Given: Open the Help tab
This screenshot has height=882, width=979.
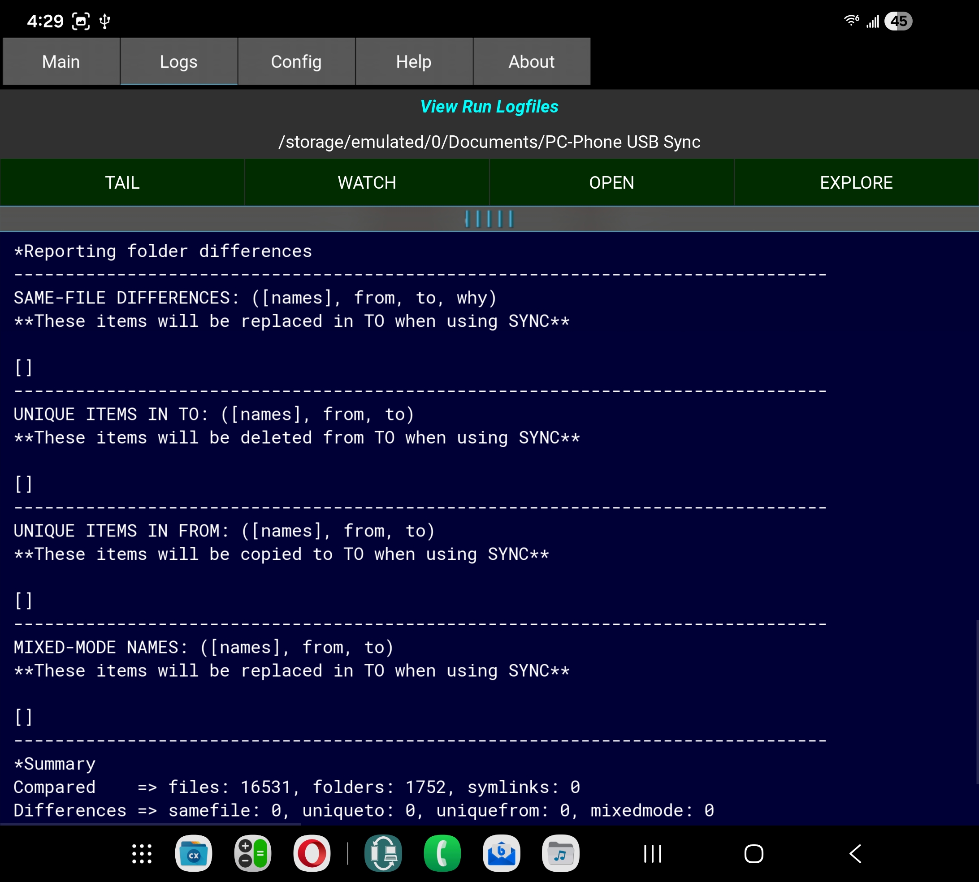Looking at the screenshot, I should coord(413,61).
